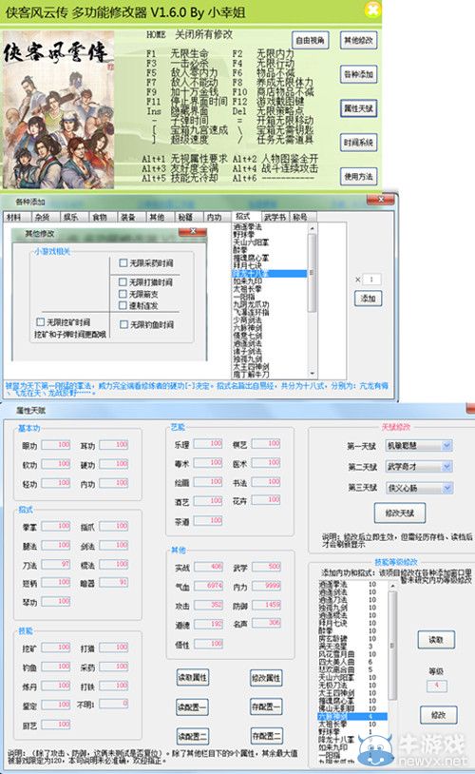This screenshot has height=774, width=475.
Task: Open the 武学书 tab
Action: [275, 217]
